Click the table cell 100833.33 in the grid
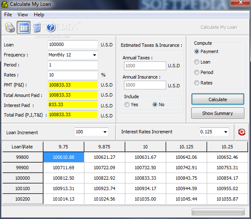The height and width of the screenshot is (219, 251). click(145, 178)
